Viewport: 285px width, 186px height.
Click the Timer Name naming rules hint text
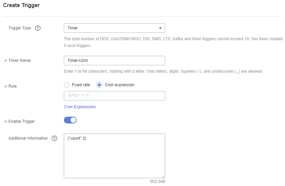(163, 71)
